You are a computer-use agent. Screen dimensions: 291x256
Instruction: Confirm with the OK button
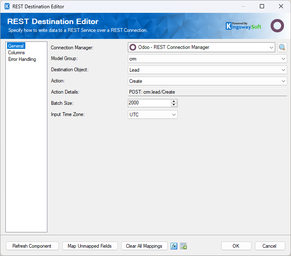pos(236,246)
